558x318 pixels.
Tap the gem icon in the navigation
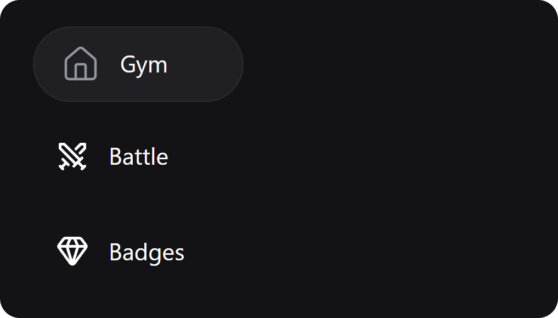(72, 252)
